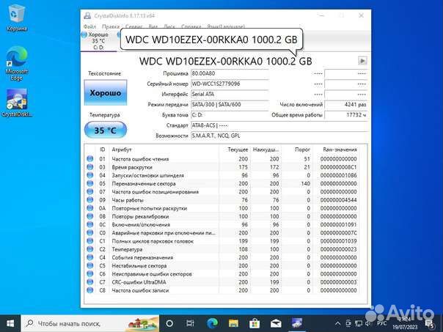Click the 35 °C temperature button
Viewport: 443px width, 332px height.
pos(106,130)
